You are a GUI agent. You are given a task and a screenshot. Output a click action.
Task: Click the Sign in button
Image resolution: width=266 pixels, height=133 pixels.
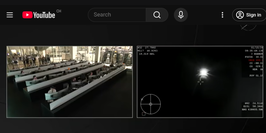tap(249, 15)
